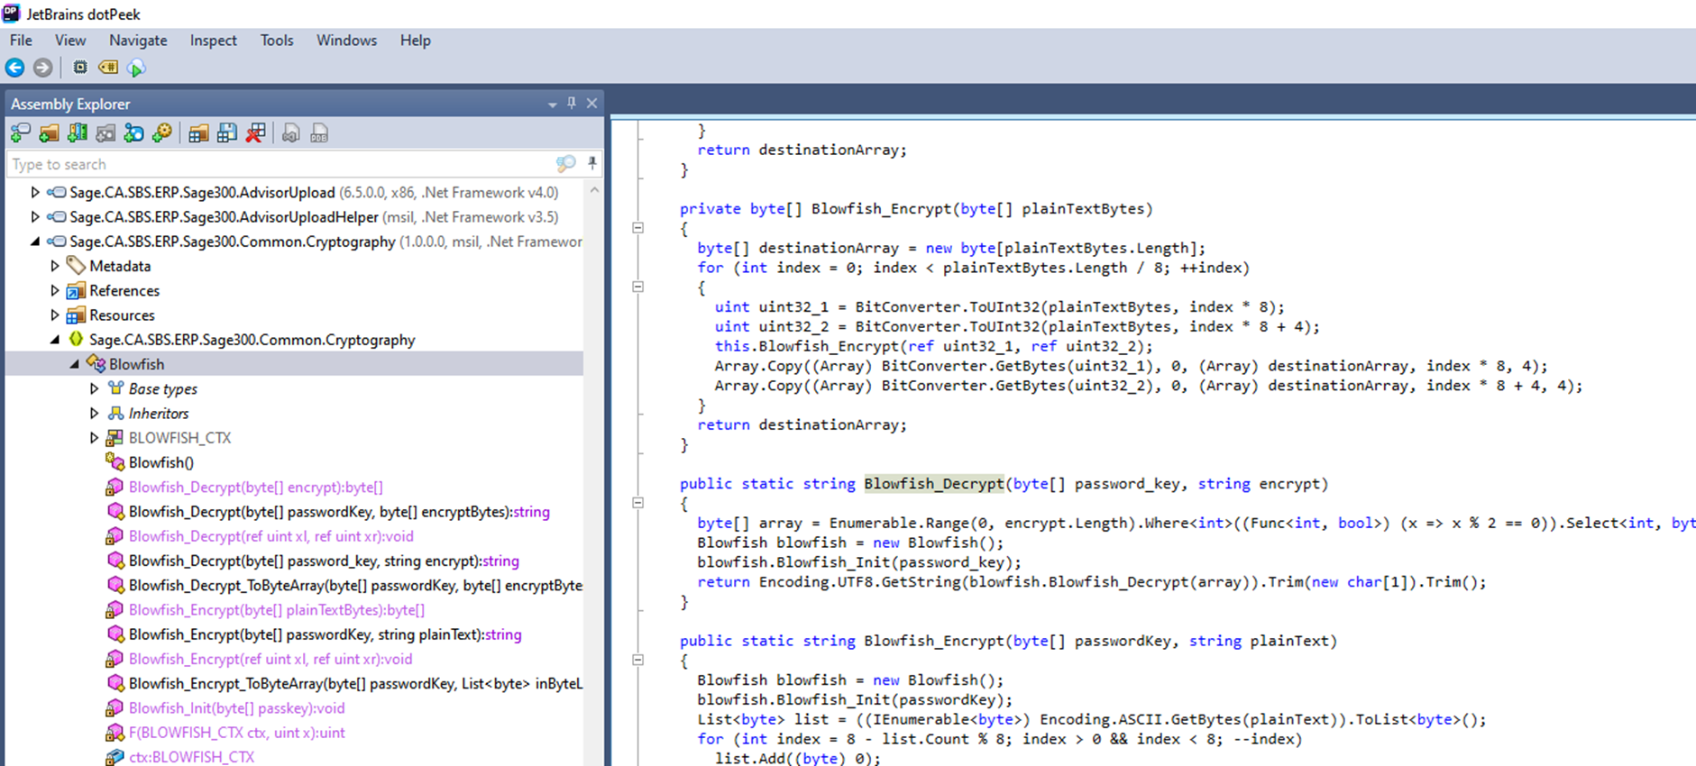The height and width of the screenshot is (766, 1696).
Task: Click the Save Assembly List floppy icon
Action: pyautogui.click(x=227, y=133)
